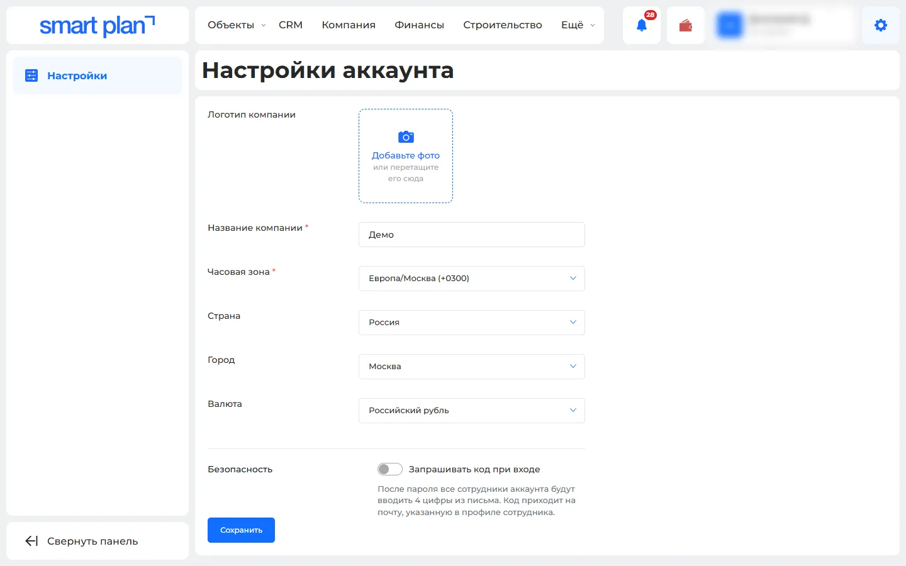
Task: Click the Добавьте фото link
Action: (406, 155)
